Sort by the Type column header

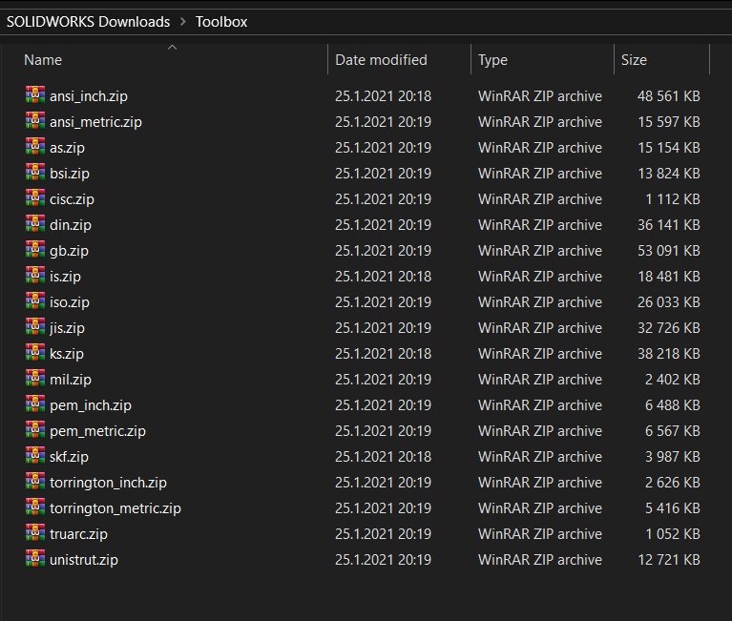493,60
